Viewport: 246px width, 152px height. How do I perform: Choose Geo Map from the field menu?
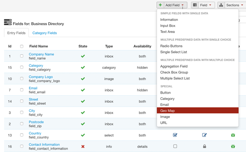click(198, 110)
